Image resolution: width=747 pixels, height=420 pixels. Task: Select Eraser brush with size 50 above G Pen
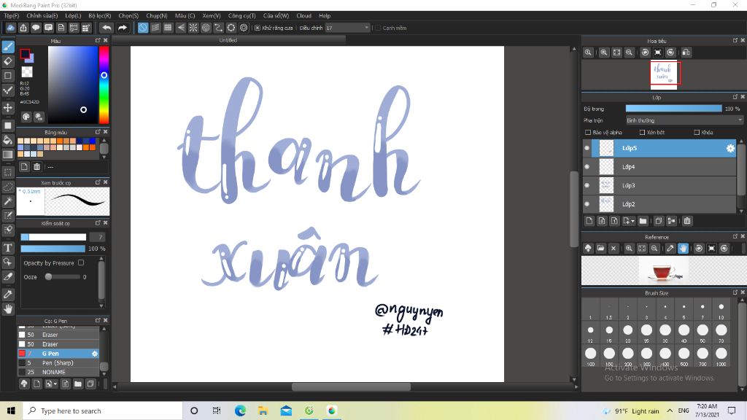58,344
